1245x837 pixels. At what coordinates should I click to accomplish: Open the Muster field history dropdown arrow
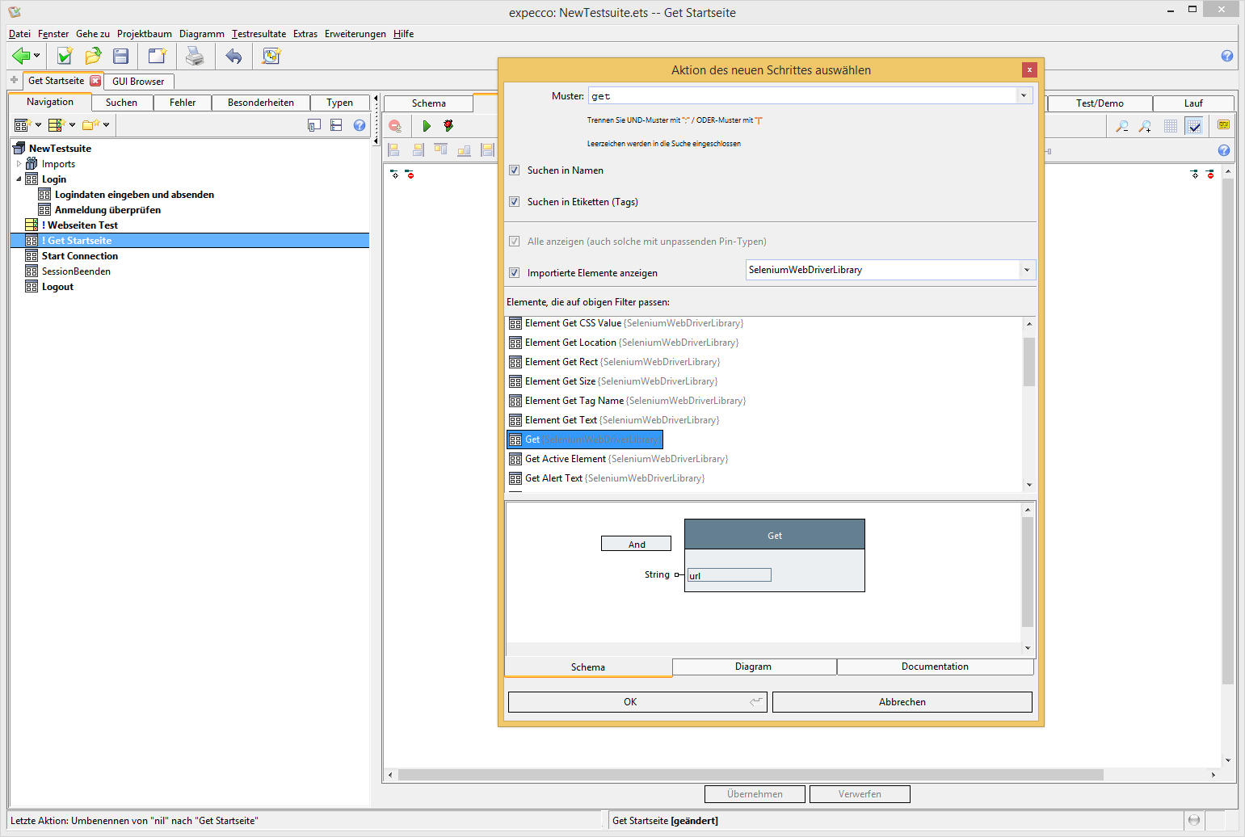[1024, 95]
